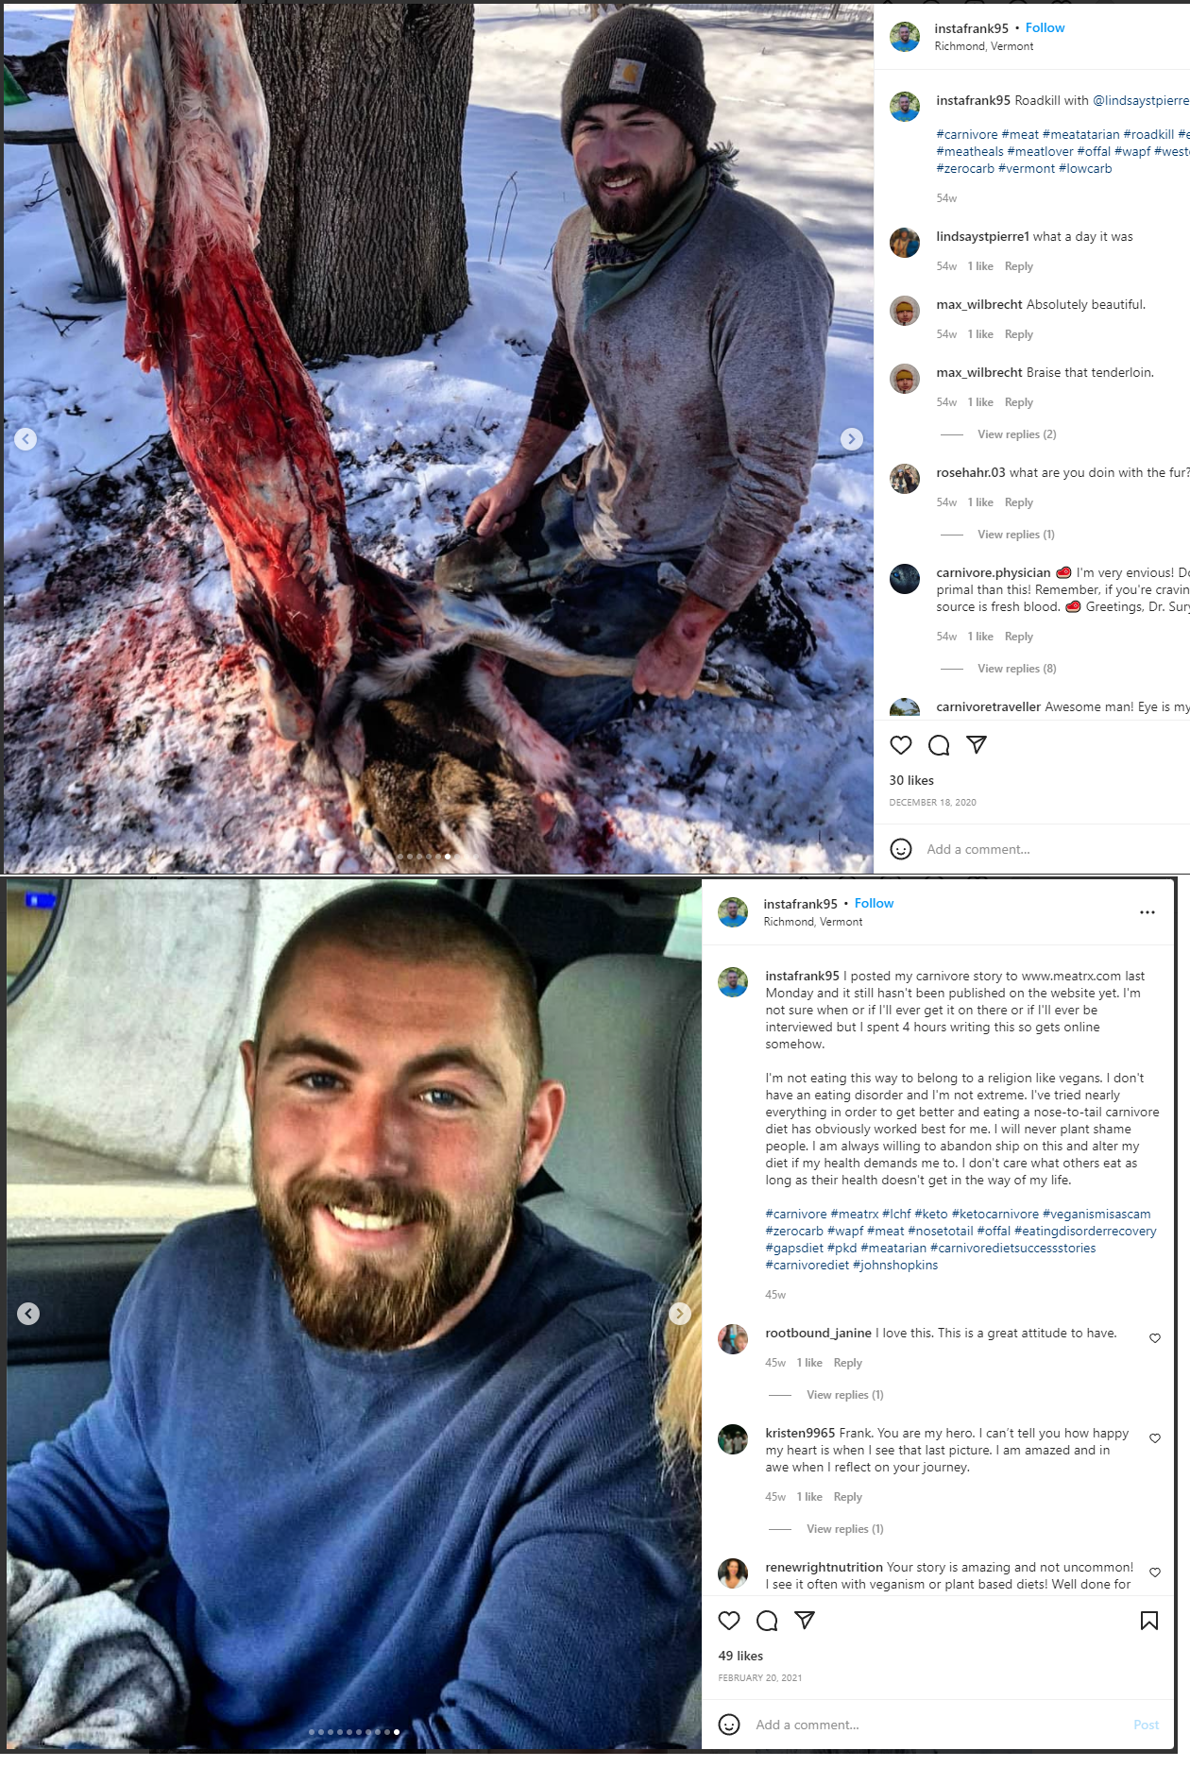The width and height of the screenshot is (1190, 1768).
Task: Share bottom post using paper plane icon
Action: (x=805, y=1621)
